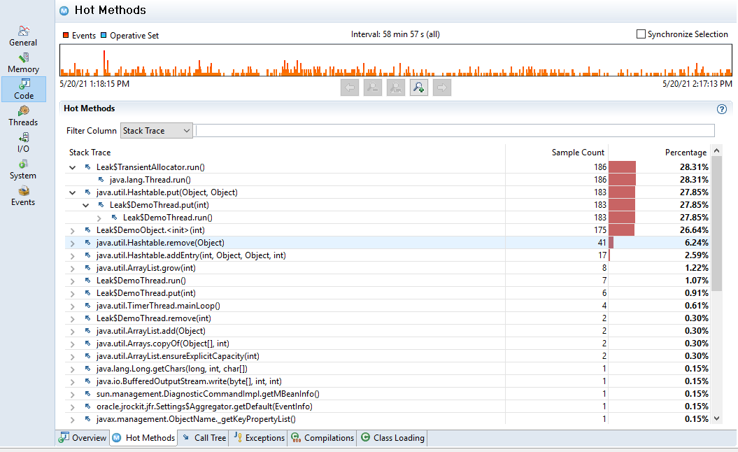The width and height of the screenshot is (738, 452).
Task: Expand the java.util.ArrayList.add(Object) row
Action: pyautogui.click(x=73, y=332)
